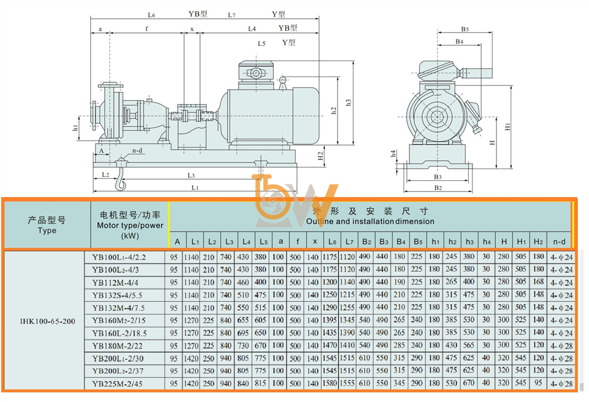Click the B2 column header in table
The height and width of the screenshot is (402, 589).
pyautogui.click(x=366, y=242)
